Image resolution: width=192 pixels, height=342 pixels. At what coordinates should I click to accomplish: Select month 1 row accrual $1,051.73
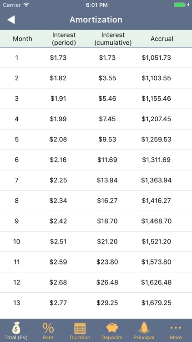157,58
